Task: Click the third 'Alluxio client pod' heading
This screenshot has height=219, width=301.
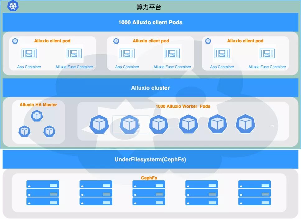Action: click(x=245, y=41)
